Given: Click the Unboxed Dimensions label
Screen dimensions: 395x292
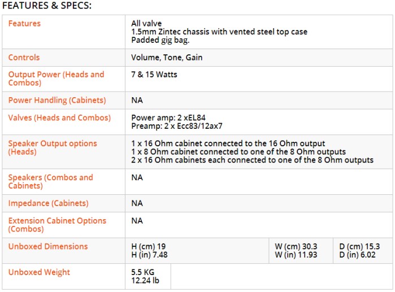Looking at the screenshot, I should (x=48, y=246).
